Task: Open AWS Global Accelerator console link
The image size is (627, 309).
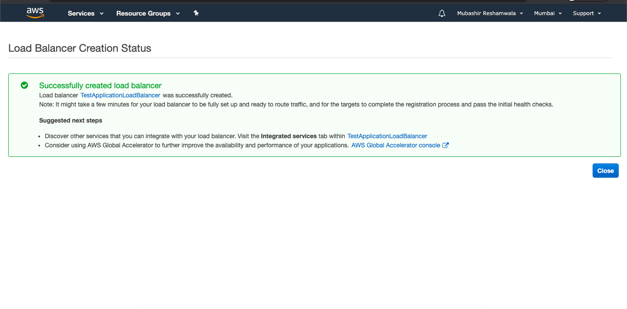Action: [396, 145]
